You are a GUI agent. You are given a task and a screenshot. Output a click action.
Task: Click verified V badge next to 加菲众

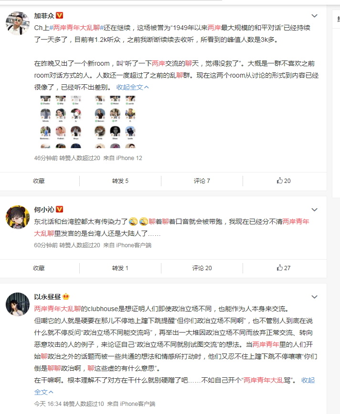click(x=60, y=16)
